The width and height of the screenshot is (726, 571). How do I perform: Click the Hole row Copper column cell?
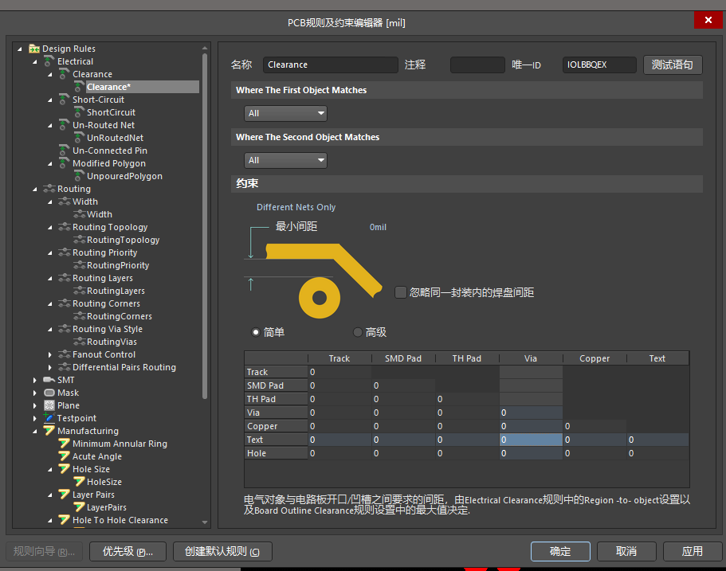pos(595,453)
